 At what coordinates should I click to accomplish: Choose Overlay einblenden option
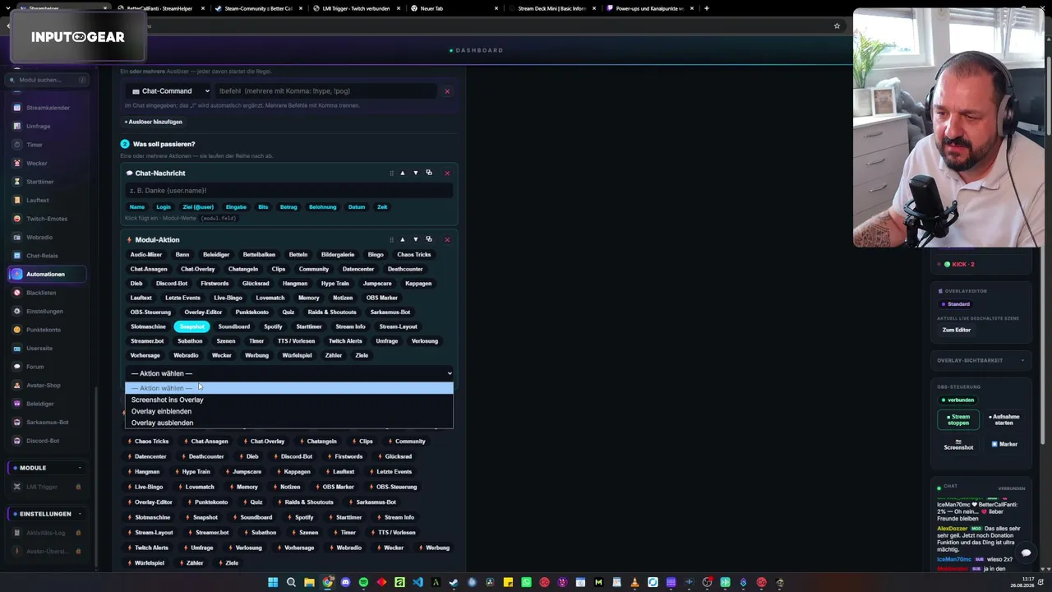point(289,411)
